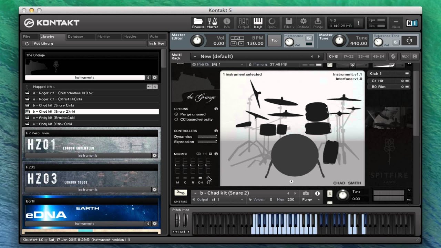
Task: Minimize rack using the View icon
Action: 396,23
